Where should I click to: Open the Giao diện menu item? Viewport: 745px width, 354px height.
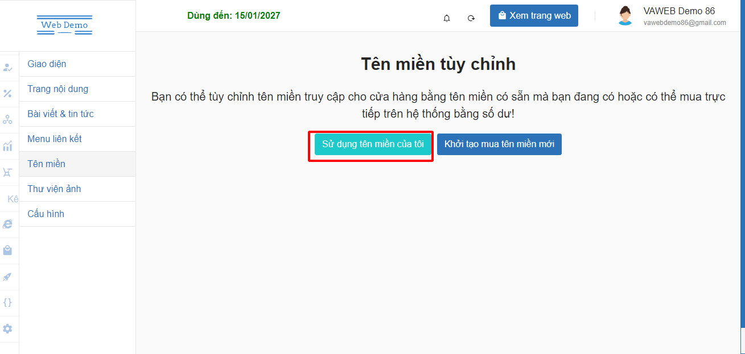(x=47, y=64)
